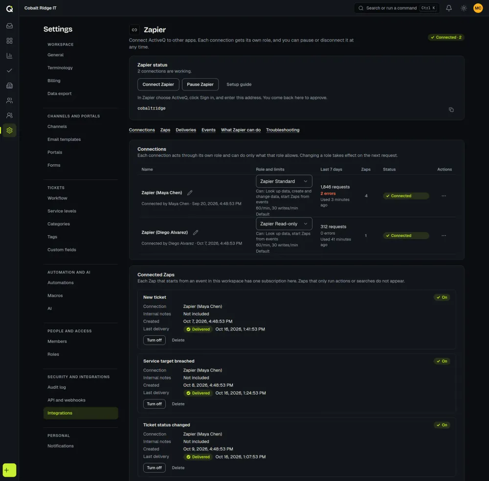Delete the New ticket Zap
Screen dimensions: 489x481
coord(178,340)
